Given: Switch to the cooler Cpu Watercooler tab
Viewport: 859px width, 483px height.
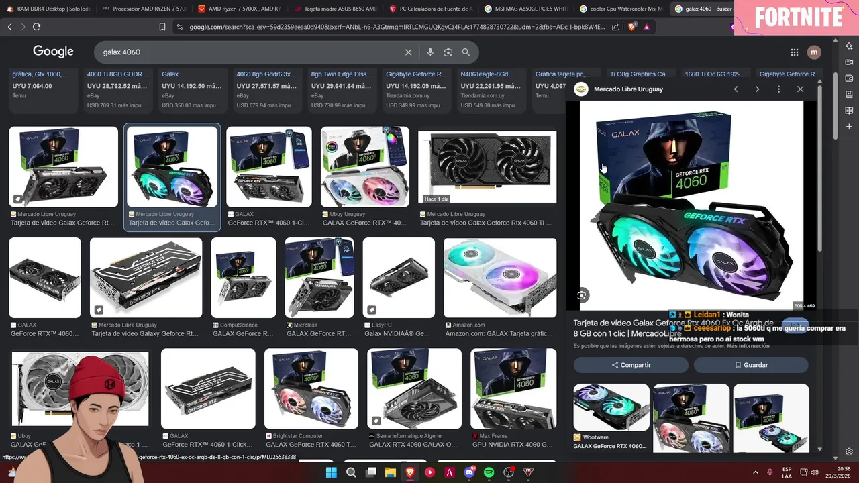Looking at the screenshot, I should (621, 9).
